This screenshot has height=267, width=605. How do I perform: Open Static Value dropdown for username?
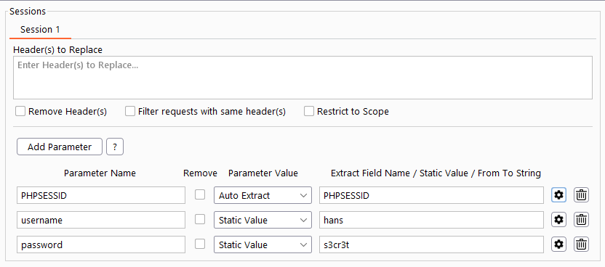[263, 220]
